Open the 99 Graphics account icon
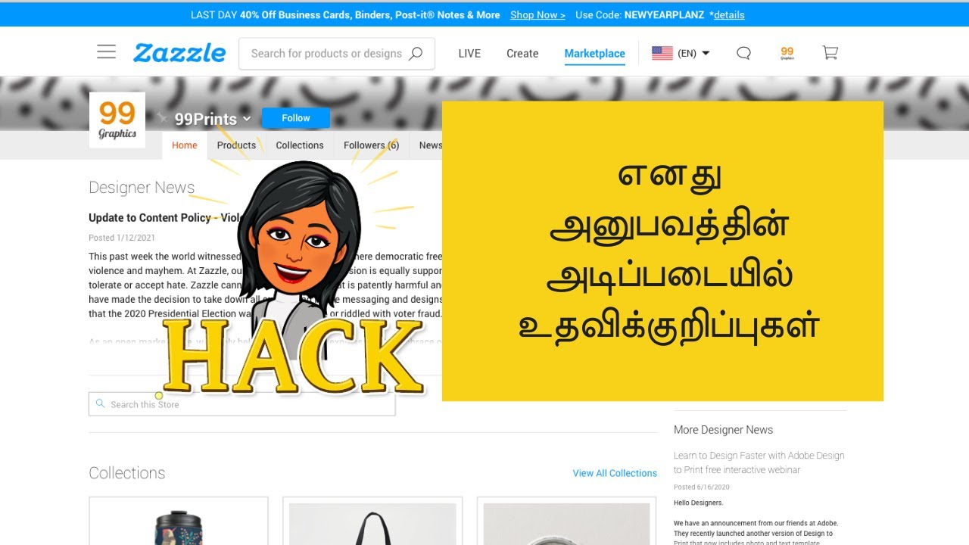Viewport: 969px width, 545px height. pos(787,53)
